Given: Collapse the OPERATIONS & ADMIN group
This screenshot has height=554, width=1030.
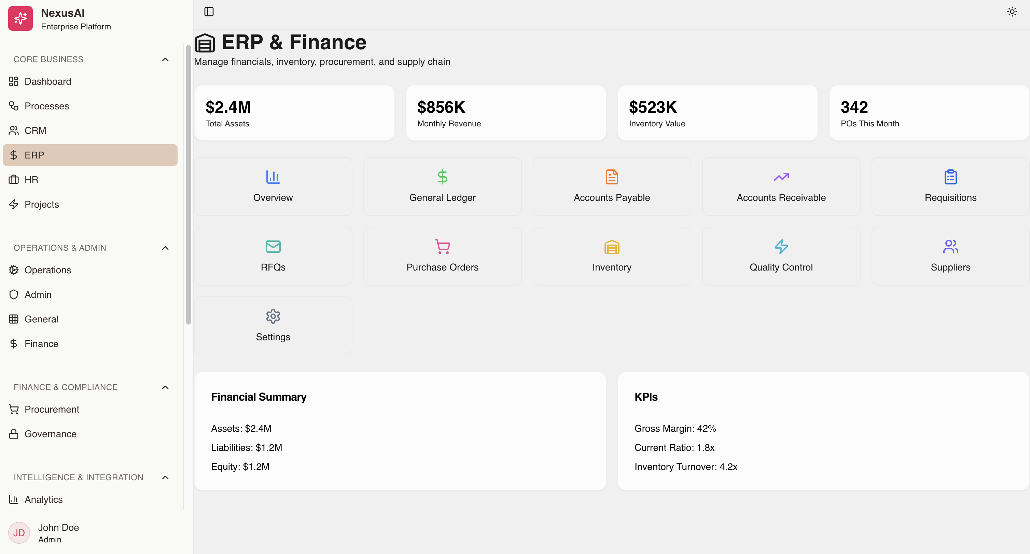Looking at the screenshot, I should tap(165, 248).
